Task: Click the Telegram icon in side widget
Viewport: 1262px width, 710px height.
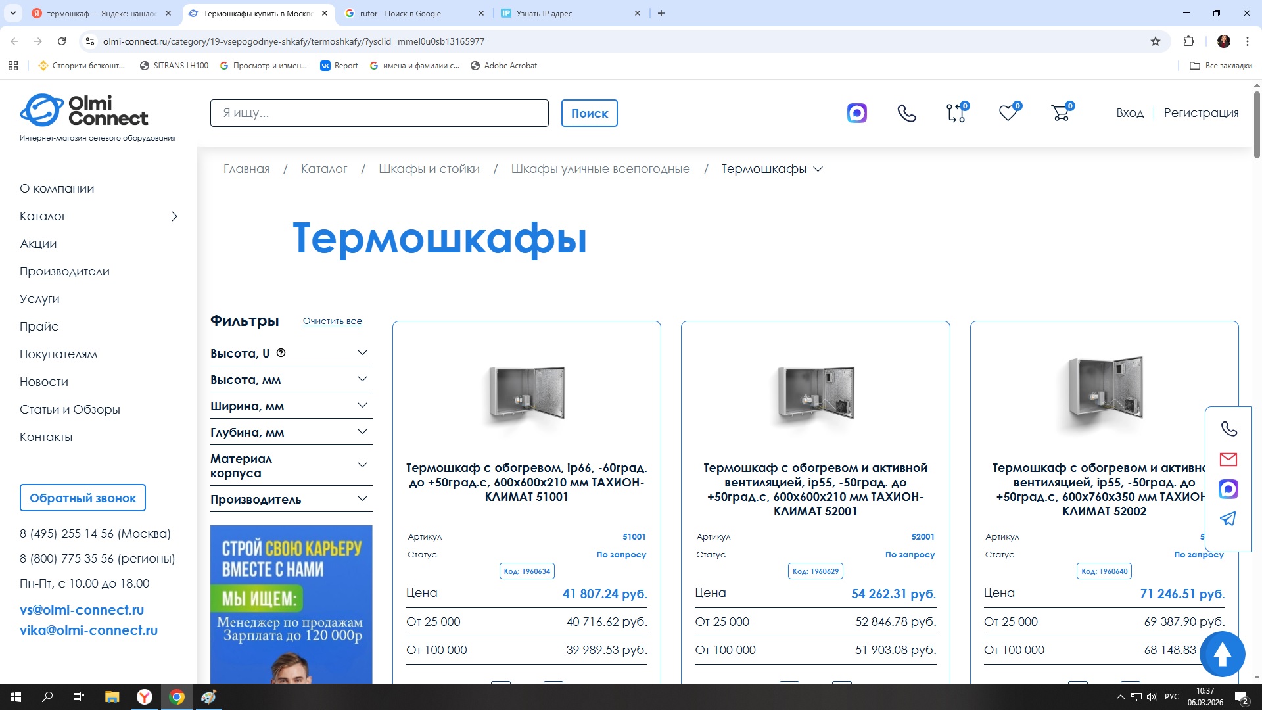Action: [1228, 519]
